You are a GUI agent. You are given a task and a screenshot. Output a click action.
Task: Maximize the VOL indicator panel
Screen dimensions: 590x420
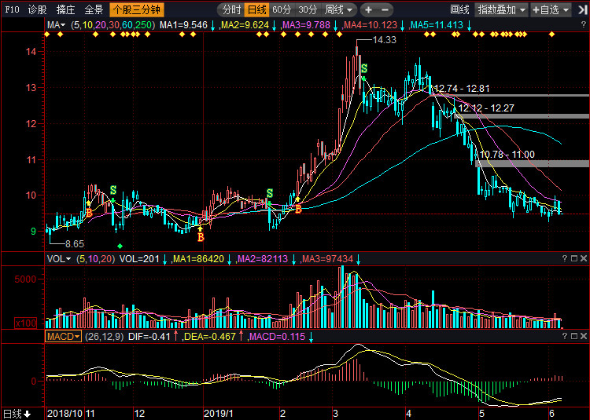pos(574,258)
